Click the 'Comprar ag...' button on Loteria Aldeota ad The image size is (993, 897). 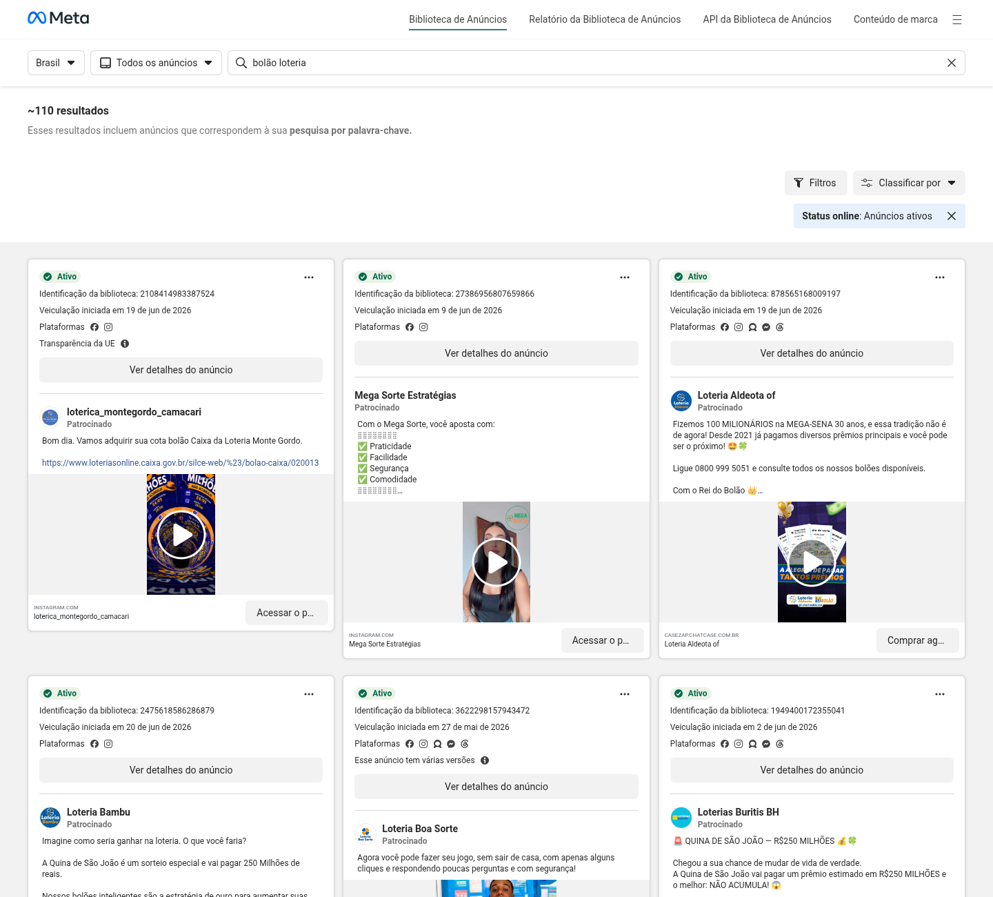[918, 640]
